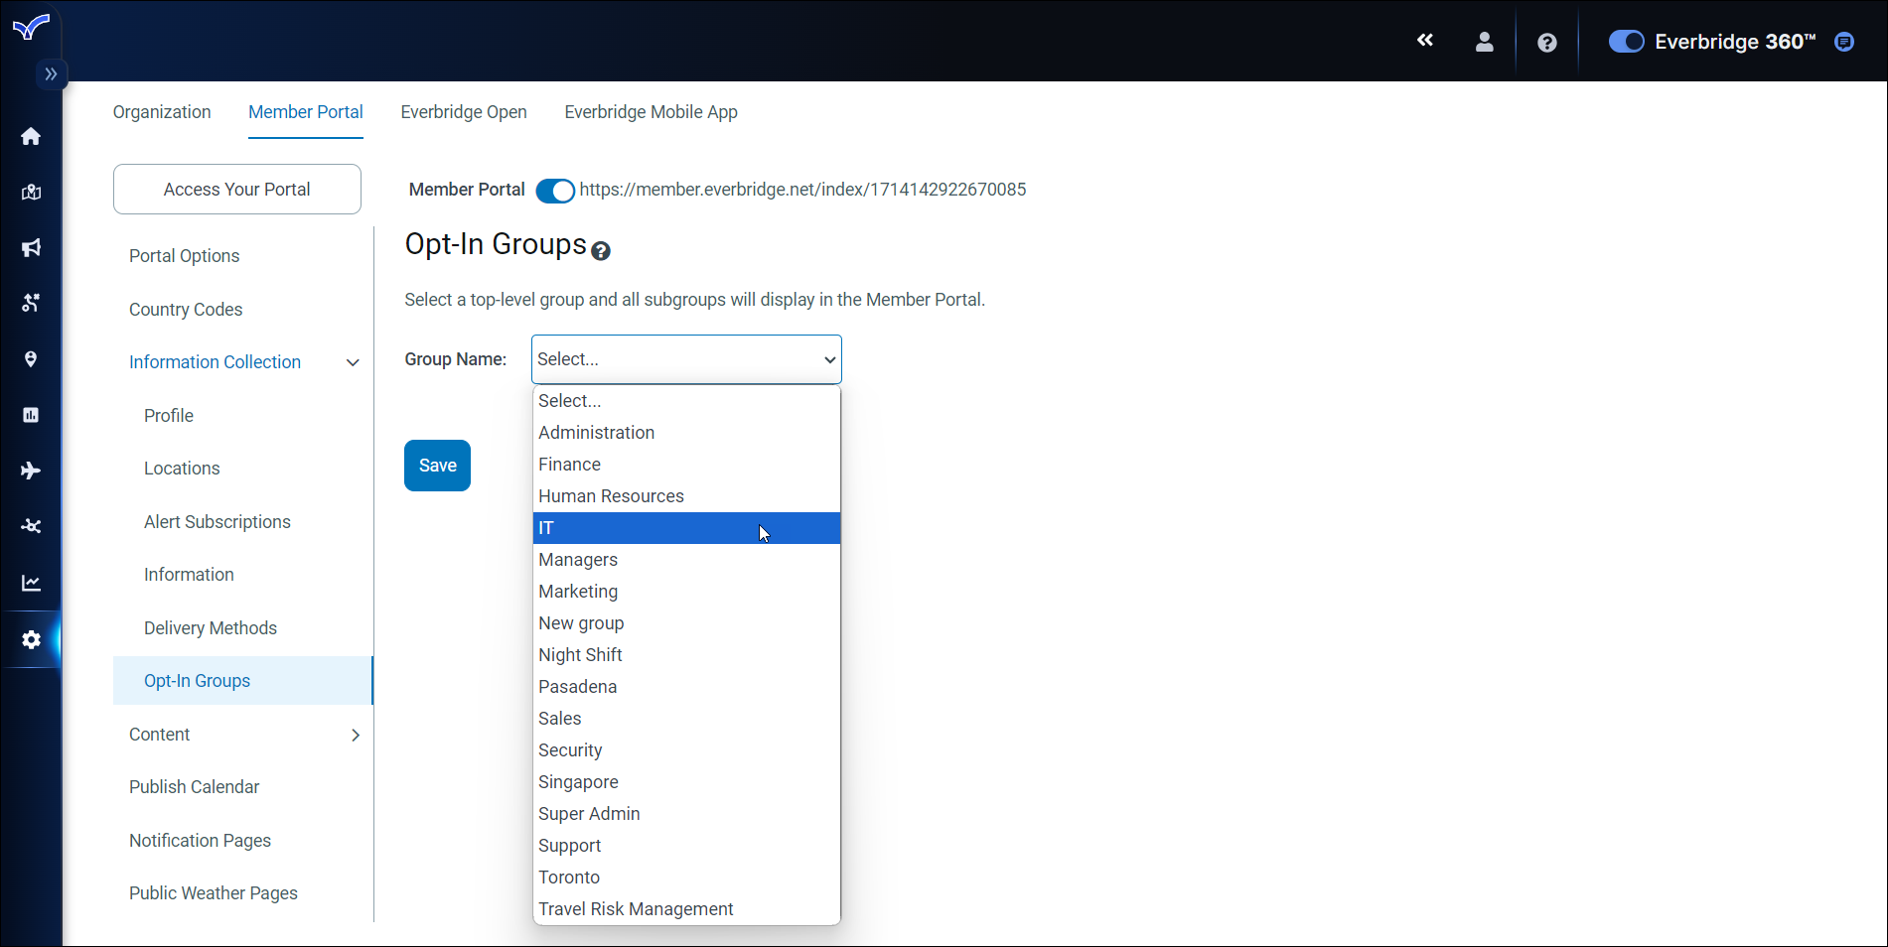1888x947 pixels.
Task: Open Notification Pages in side menu
Action: 200,841
